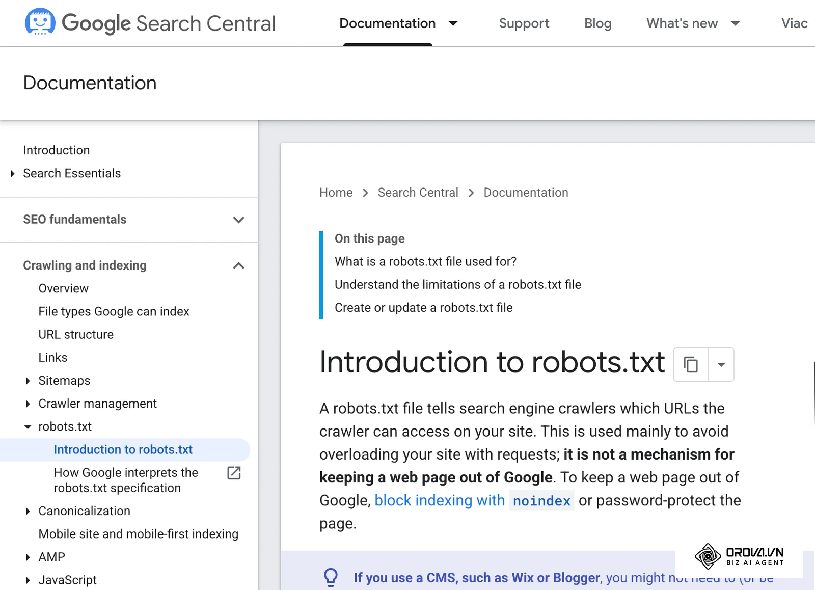The width and height of the screenshot is (815, 590).
Task: Go to Documentation breadcrumb link
Action: click(x=526, y=193)
